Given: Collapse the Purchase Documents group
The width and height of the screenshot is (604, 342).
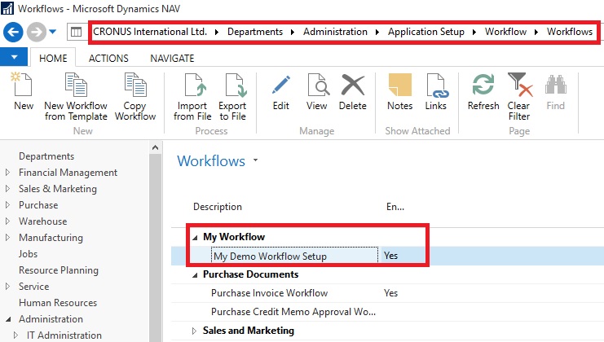Looking at the screenshot, I should pyautogui.click(x=196, y=275).
